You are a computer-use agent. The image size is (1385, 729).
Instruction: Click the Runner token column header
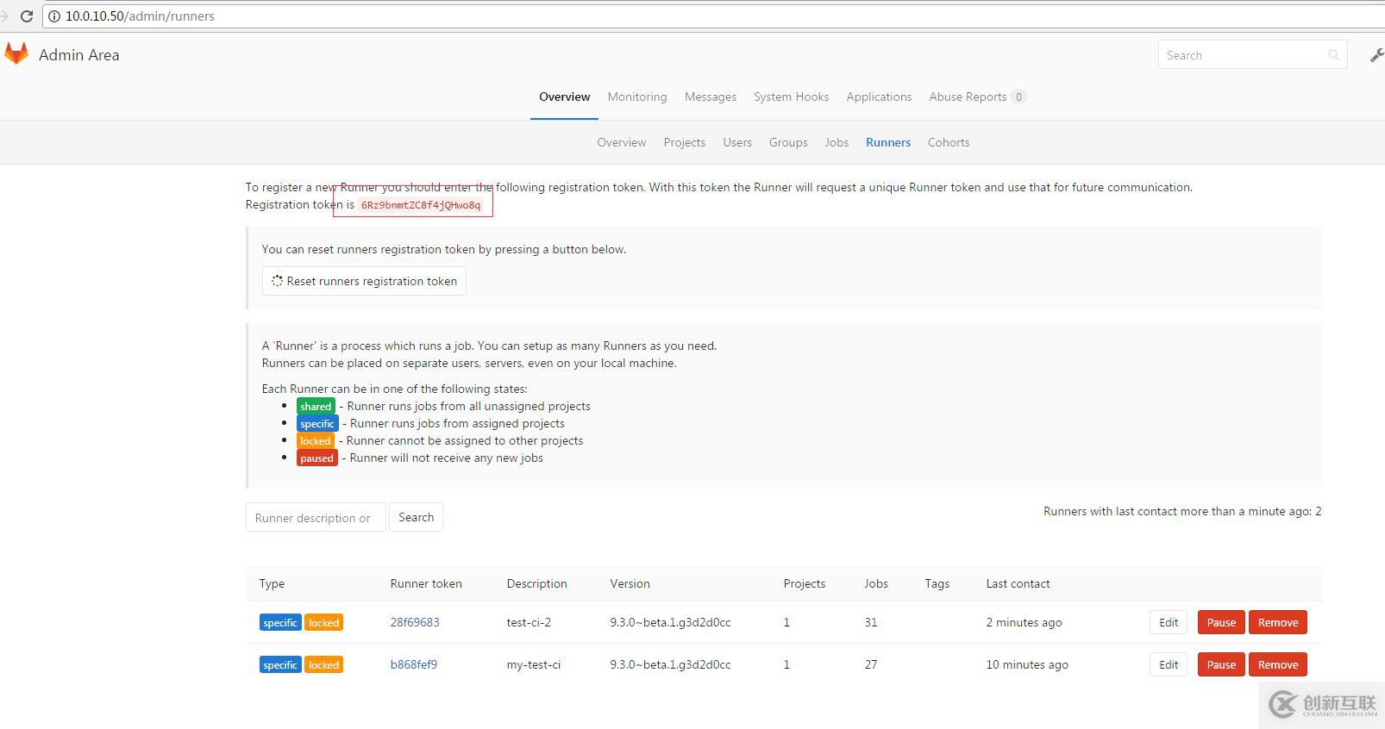tap(426, 583)
